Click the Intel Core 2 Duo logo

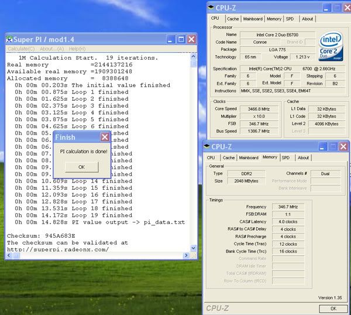(331, 46)
